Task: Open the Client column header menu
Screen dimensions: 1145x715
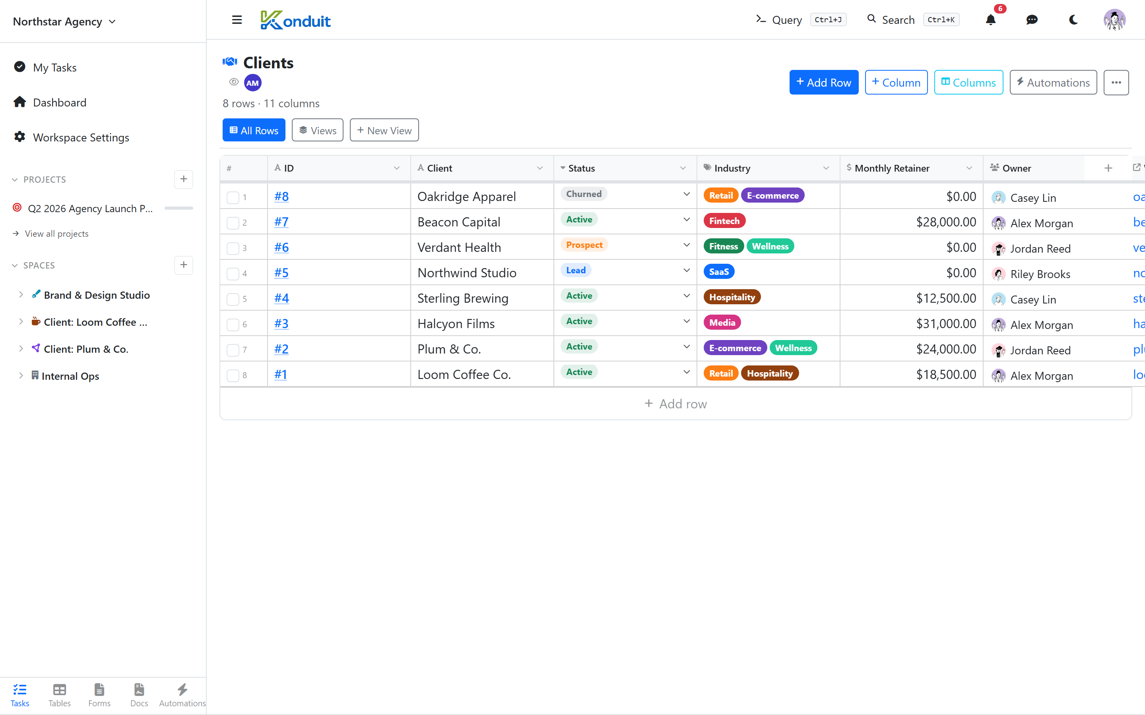Action: point(540,168)
